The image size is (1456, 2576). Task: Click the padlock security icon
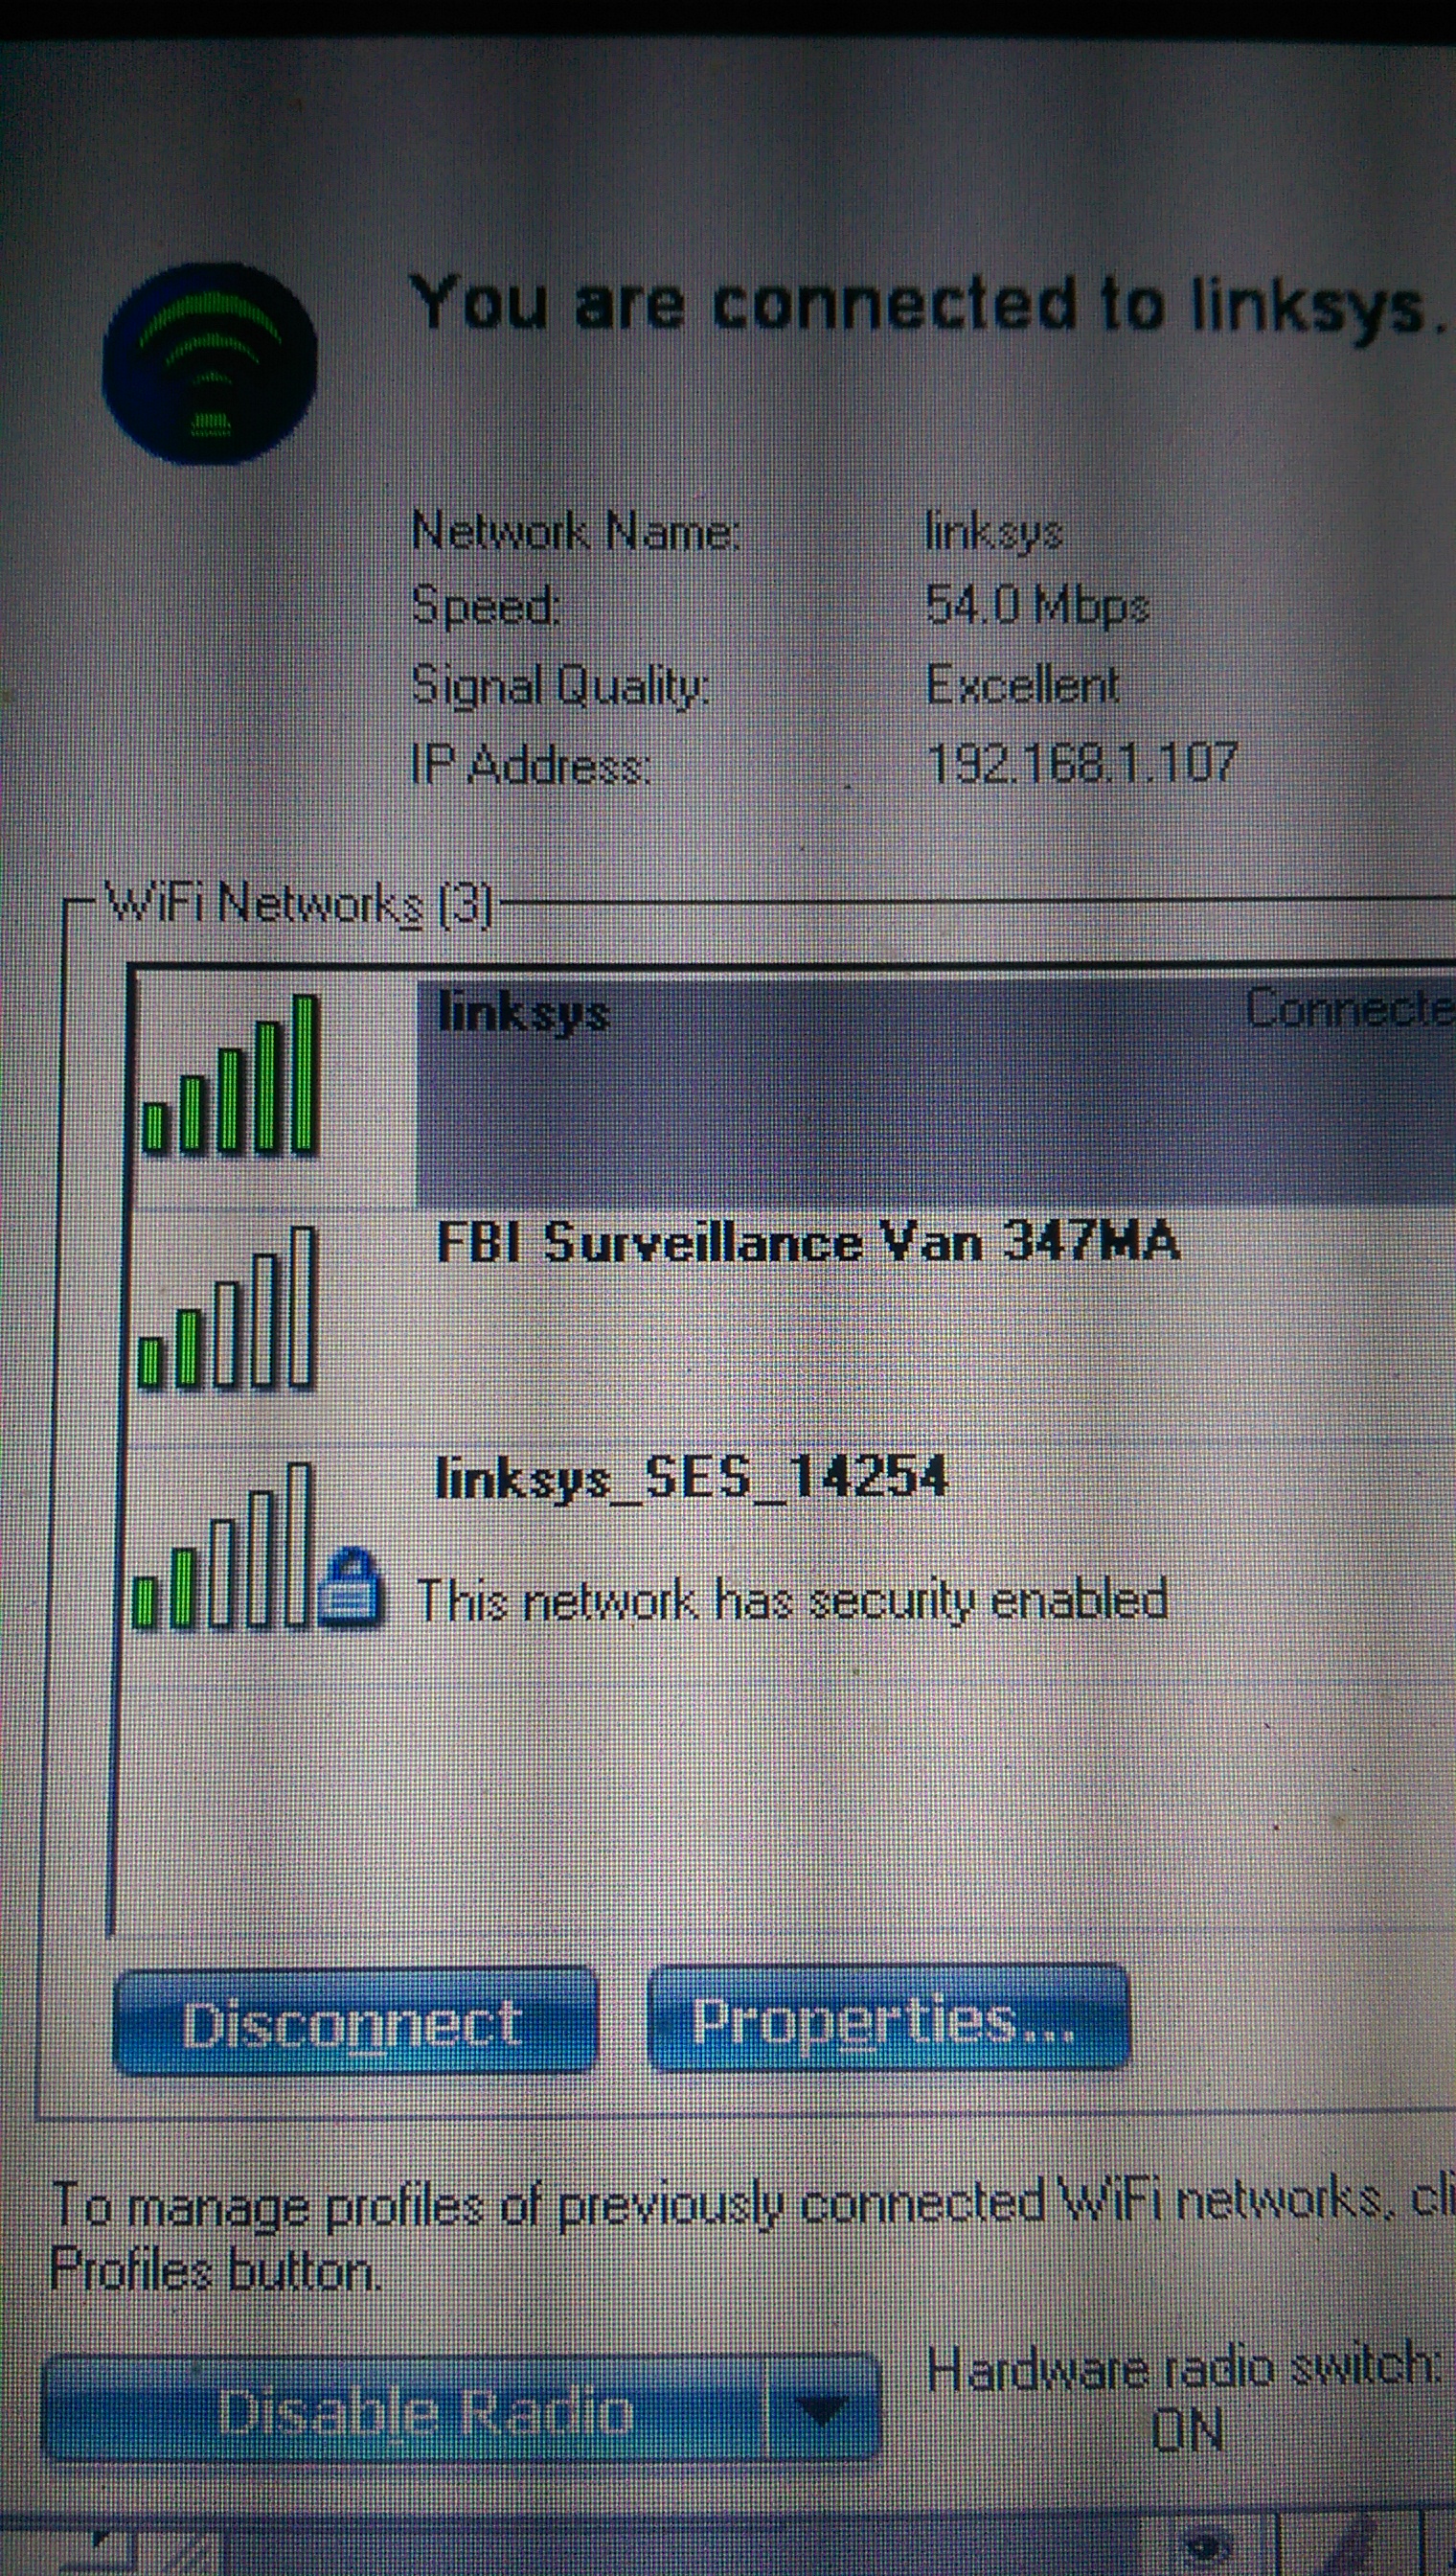click(349, 1585)
